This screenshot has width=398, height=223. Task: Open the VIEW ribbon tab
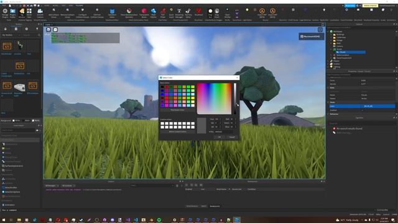point(70,6)
